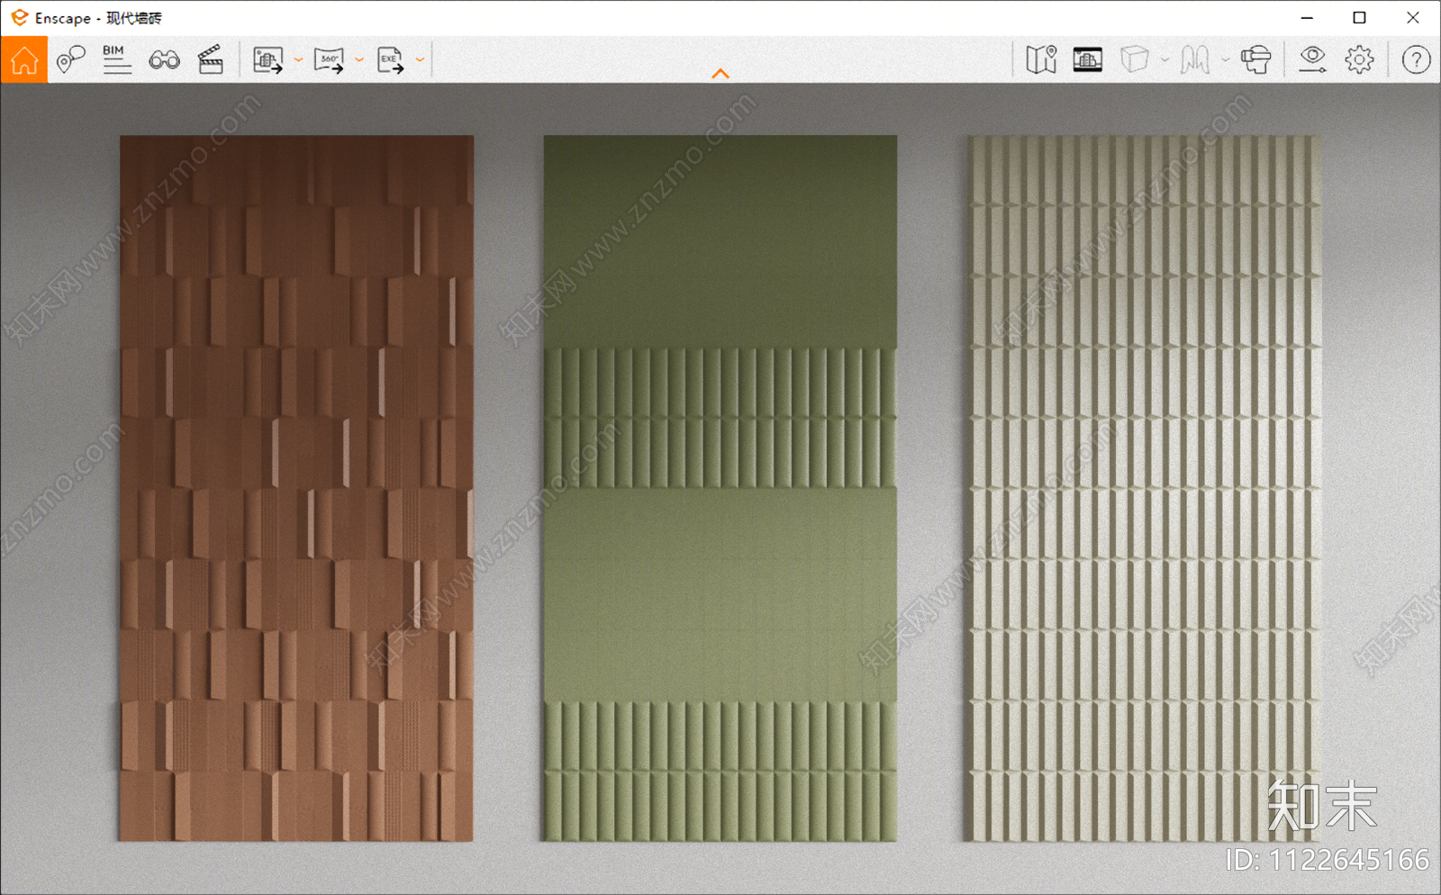Collapse the toolbar with orange chevron
The height and width of the screenshot is (895, 1441).
(x=720, y=74)
